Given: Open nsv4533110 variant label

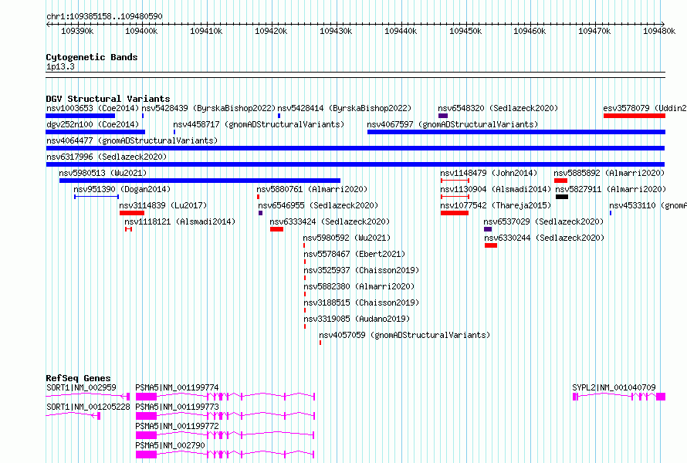Looking at the screenshot, I should click(x=648, y=205).
